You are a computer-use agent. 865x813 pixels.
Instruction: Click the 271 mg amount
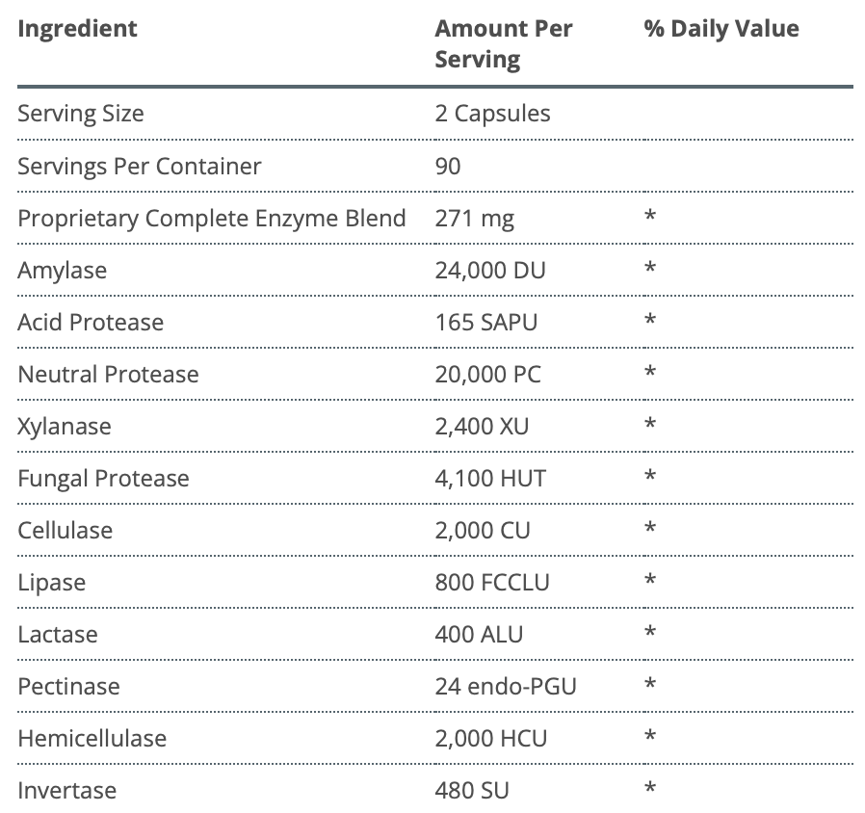[474, 218]
